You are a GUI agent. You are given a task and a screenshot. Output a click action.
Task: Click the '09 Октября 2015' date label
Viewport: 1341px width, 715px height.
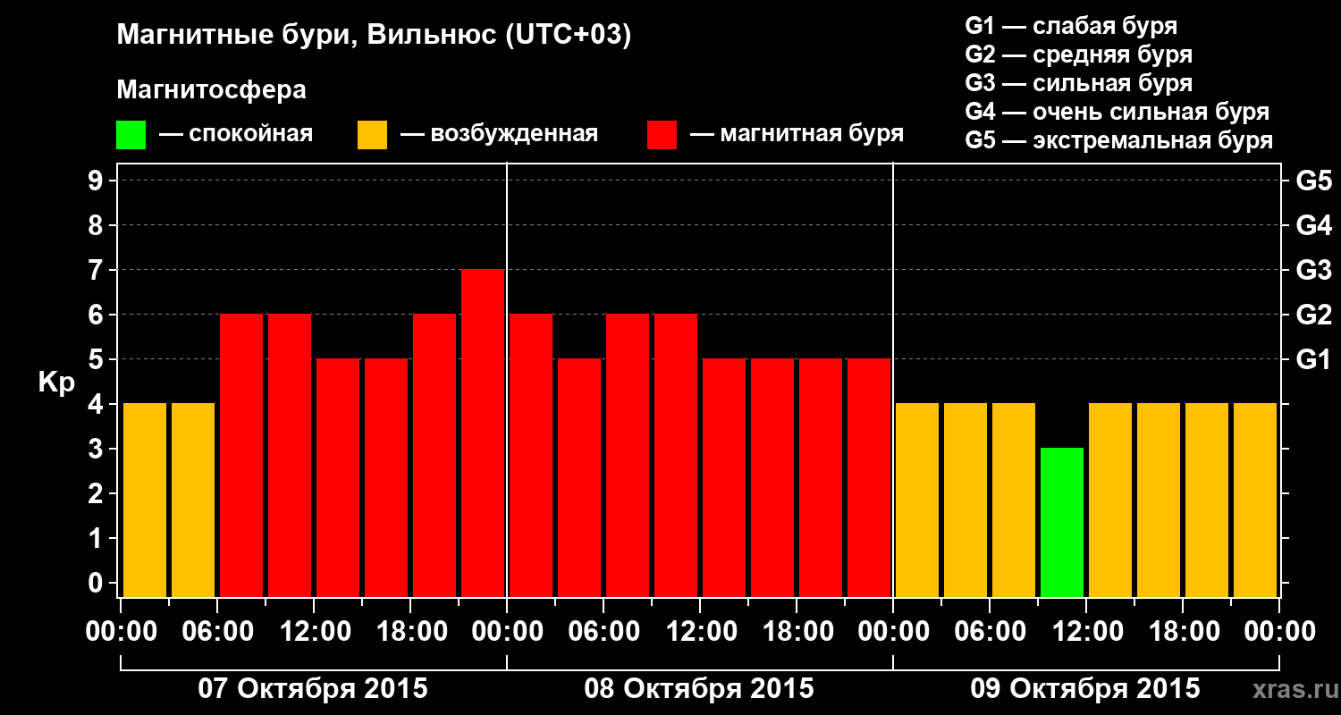(x=1085, y=688)
